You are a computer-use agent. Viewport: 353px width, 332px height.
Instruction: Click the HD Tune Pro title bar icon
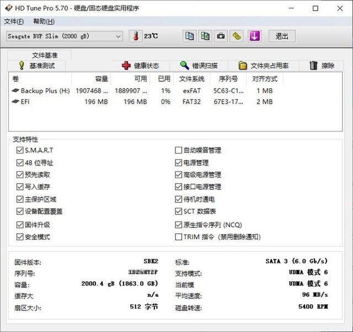pyautogui.click(x=9, y=8)
